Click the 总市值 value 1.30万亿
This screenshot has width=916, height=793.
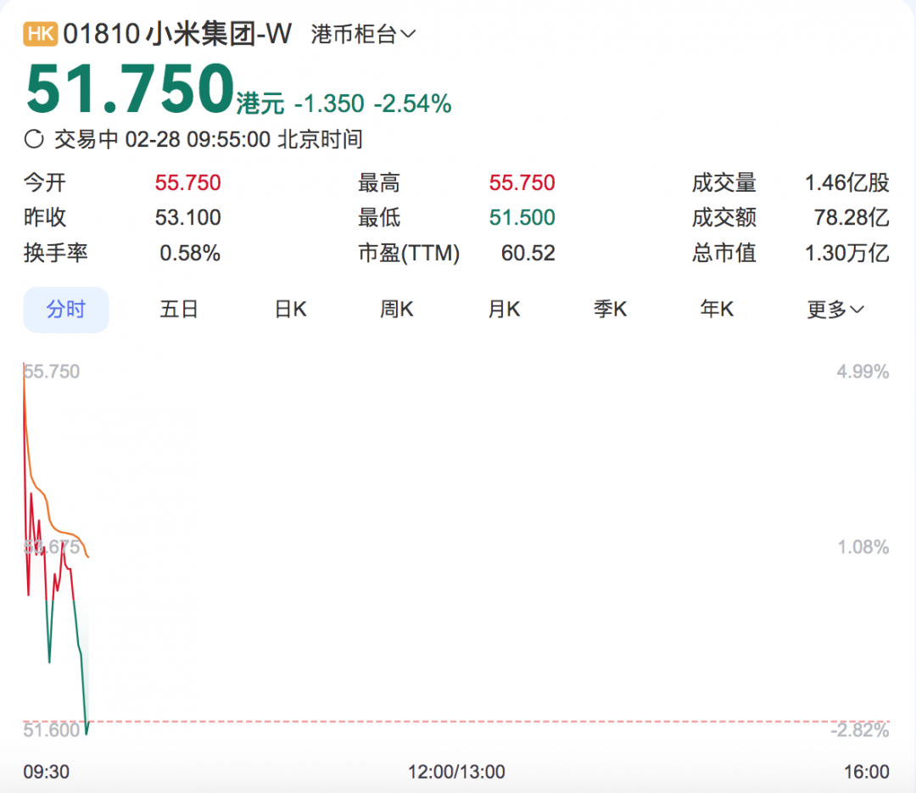coord(847,253)
